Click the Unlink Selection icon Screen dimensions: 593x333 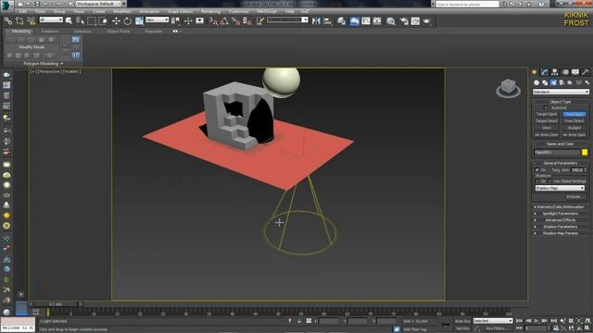19,21
